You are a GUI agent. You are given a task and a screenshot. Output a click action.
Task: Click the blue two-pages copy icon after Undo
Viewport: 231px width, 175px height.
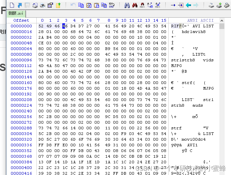[x=81, y=5]
